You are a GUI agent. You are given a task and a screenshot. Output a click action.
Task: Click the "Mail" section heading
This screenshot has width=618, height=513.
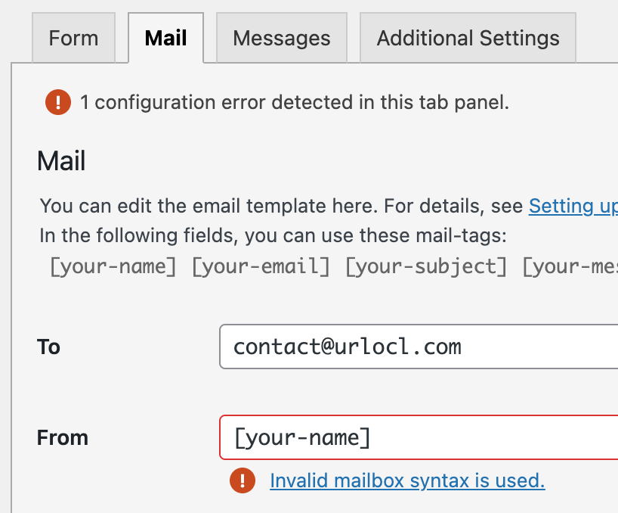pyautogui.click(x=61, y=160)
